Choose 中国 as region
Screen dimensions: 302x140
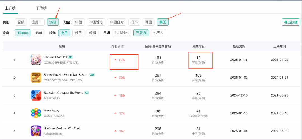pos(79,22)
